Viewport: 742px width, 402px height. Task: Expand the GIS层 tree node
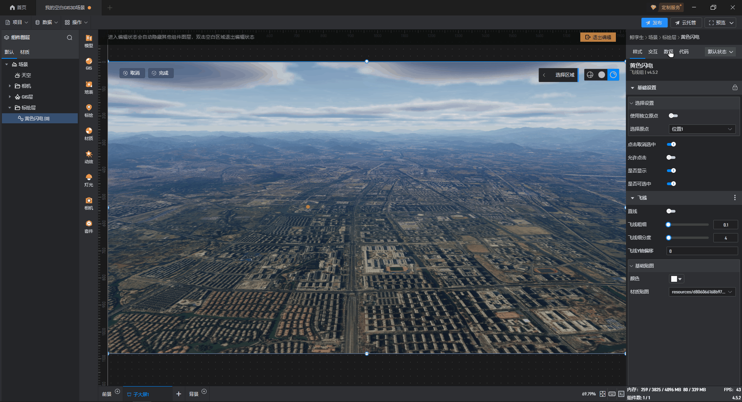pos(10,97)
